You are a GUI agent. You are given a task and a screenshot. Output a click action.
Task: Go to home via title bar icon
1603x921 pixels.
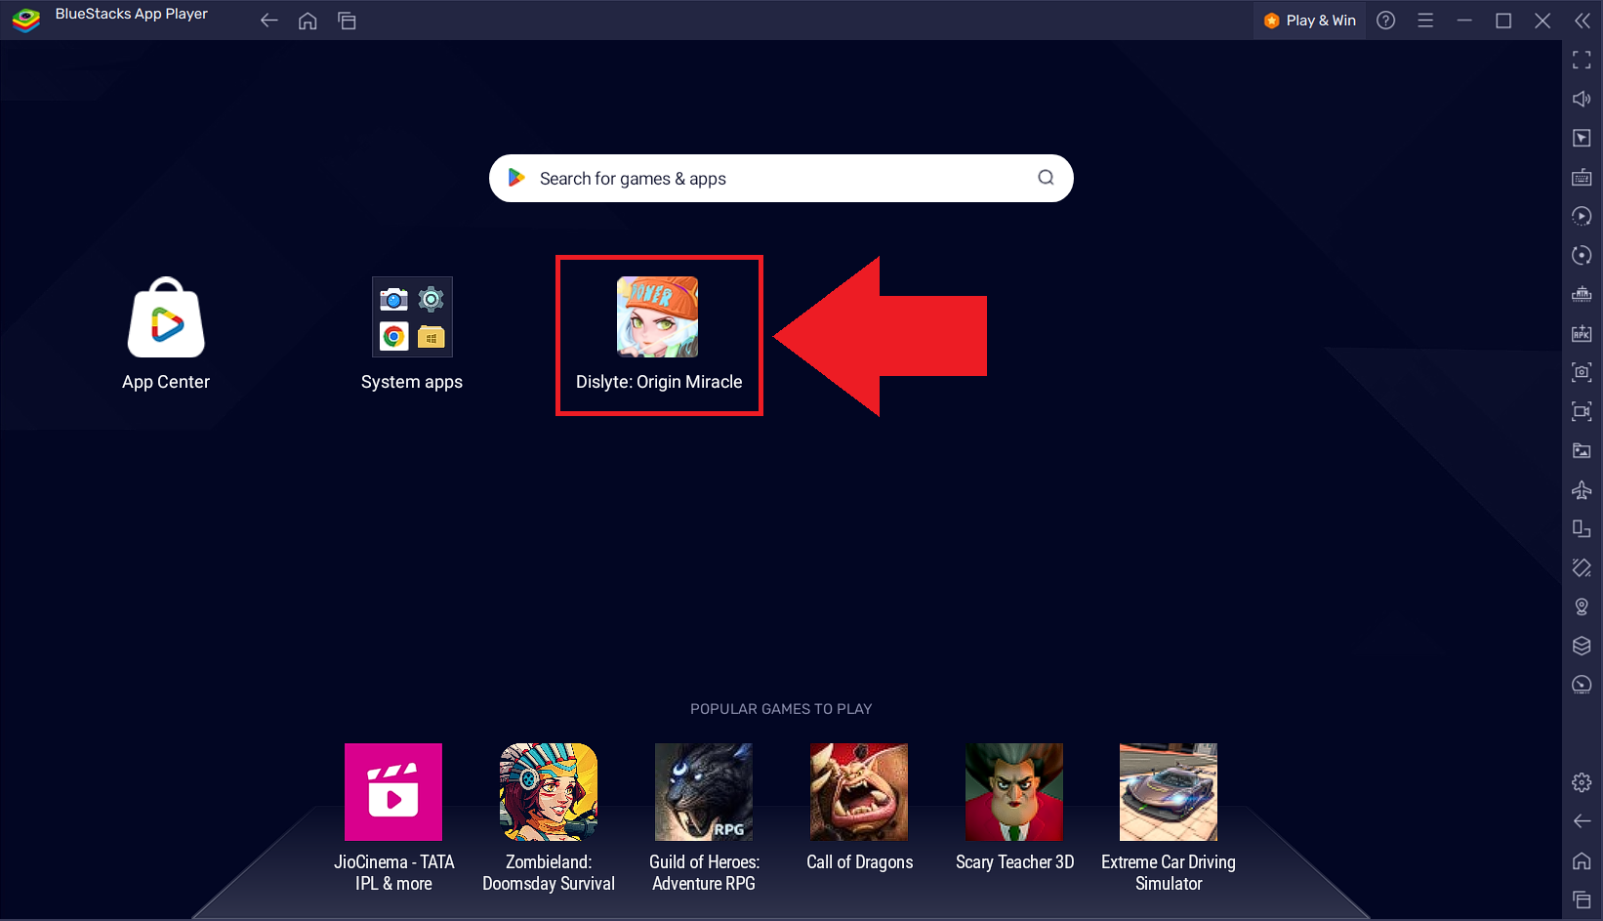pyautogui.click(x=308, y=21)
